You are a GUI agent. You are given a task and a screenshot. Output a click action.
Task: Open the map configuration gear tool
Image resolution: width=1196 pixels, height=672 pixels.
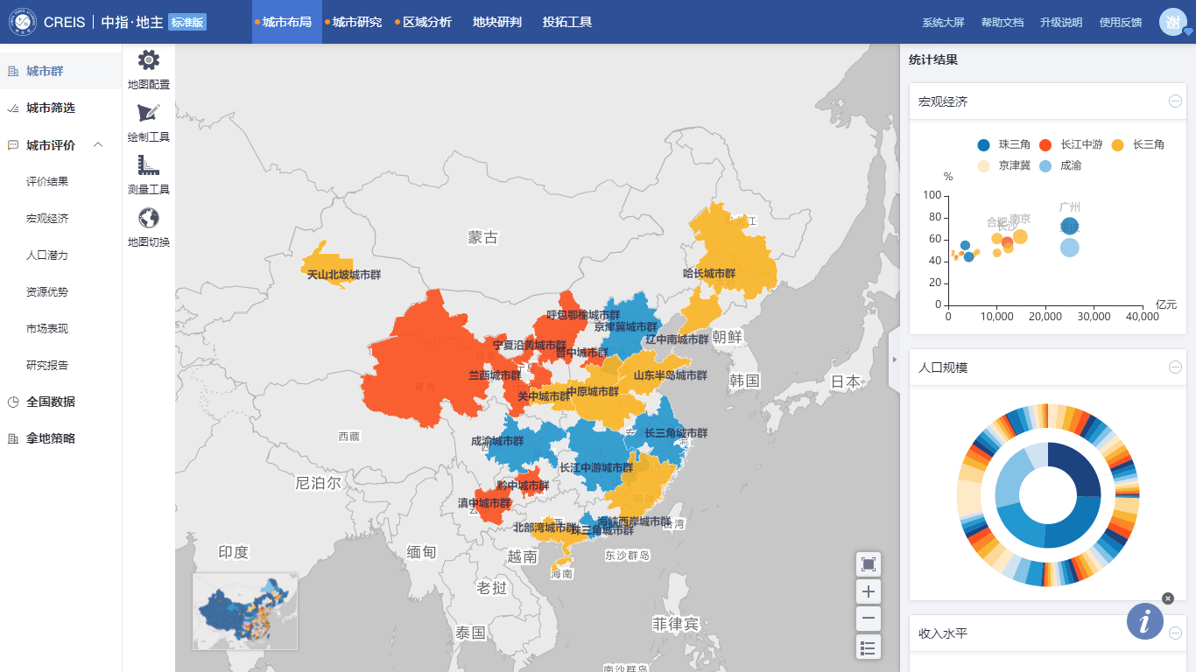pyautogui.click(x=149, y=61)
